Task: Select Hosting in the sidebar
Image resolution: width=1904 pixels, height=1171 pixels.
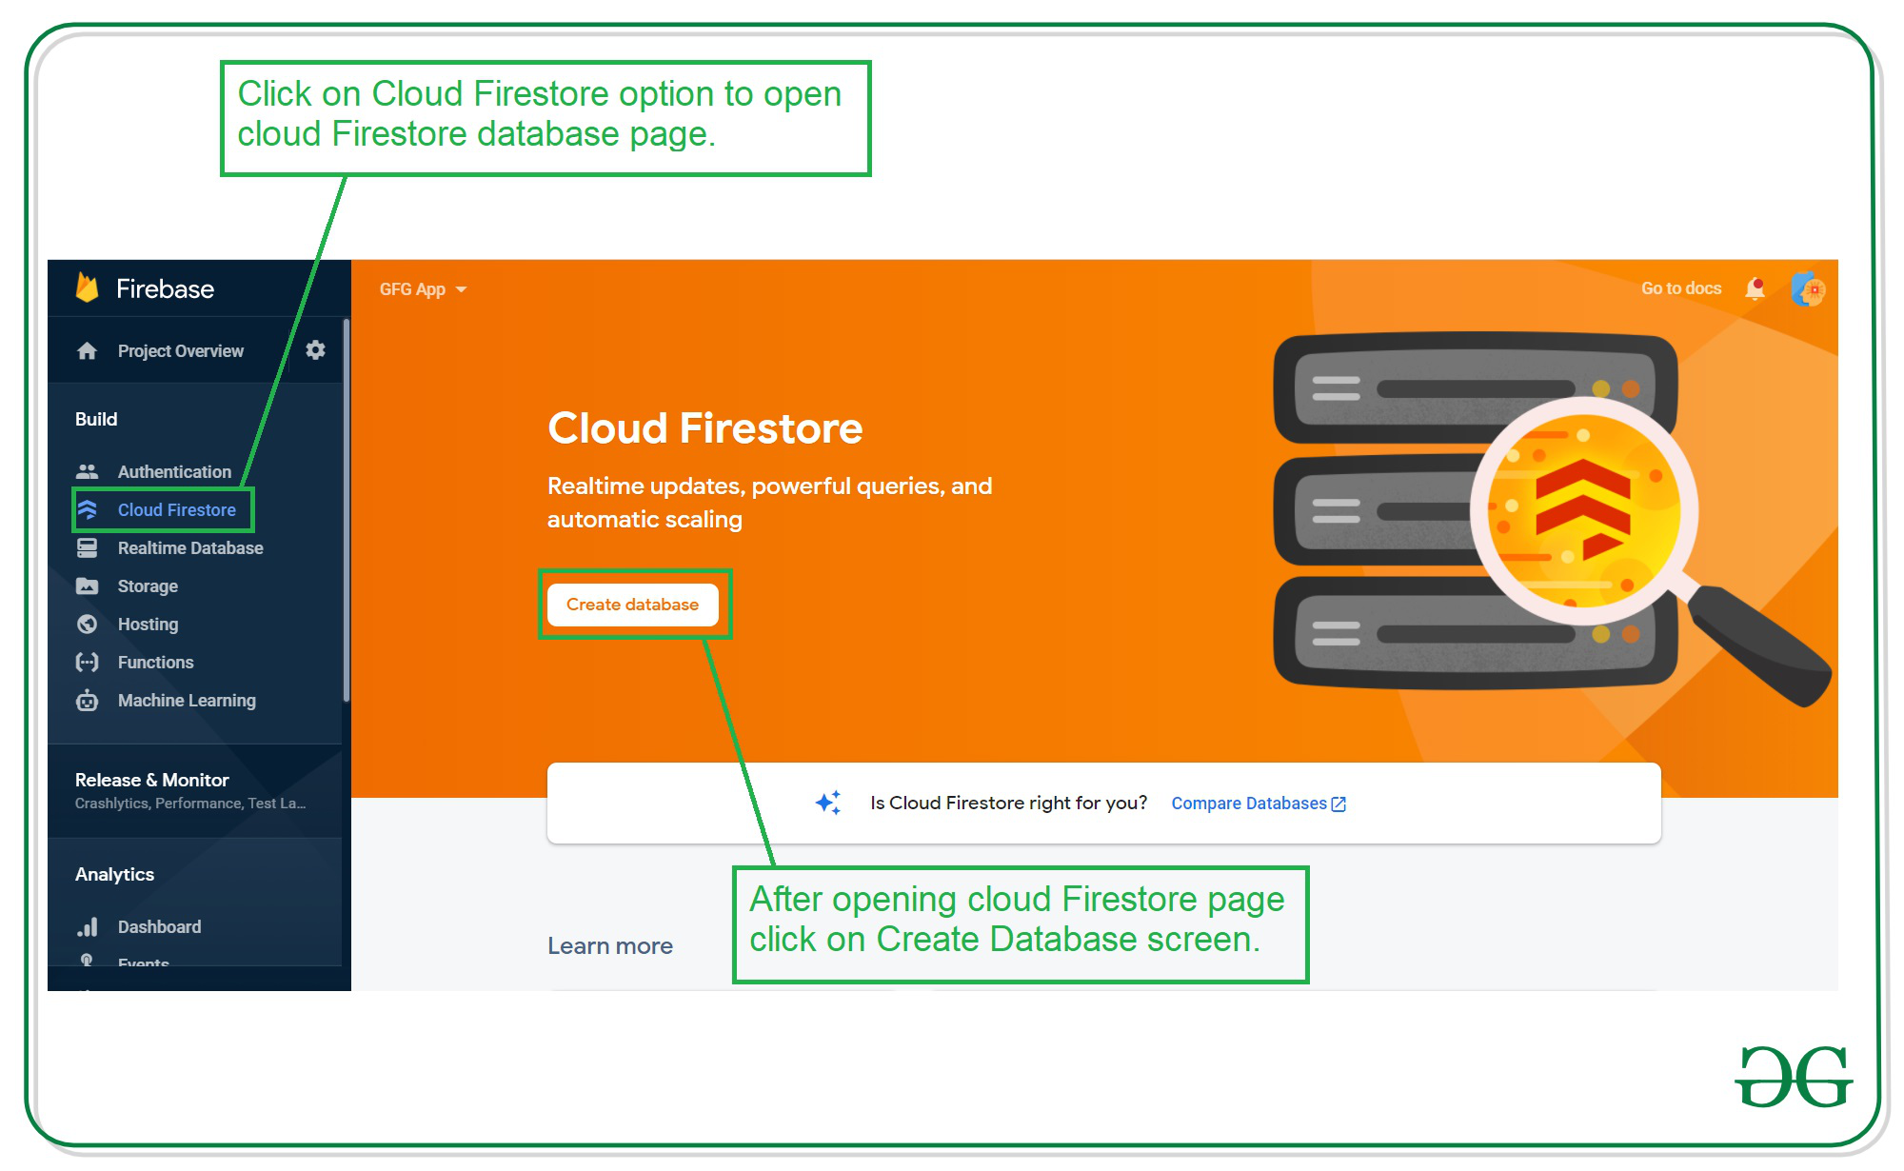Action: click(x=148, y=625)
